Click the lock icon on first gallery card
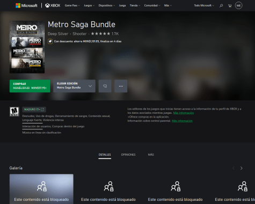 click(42, 186)
